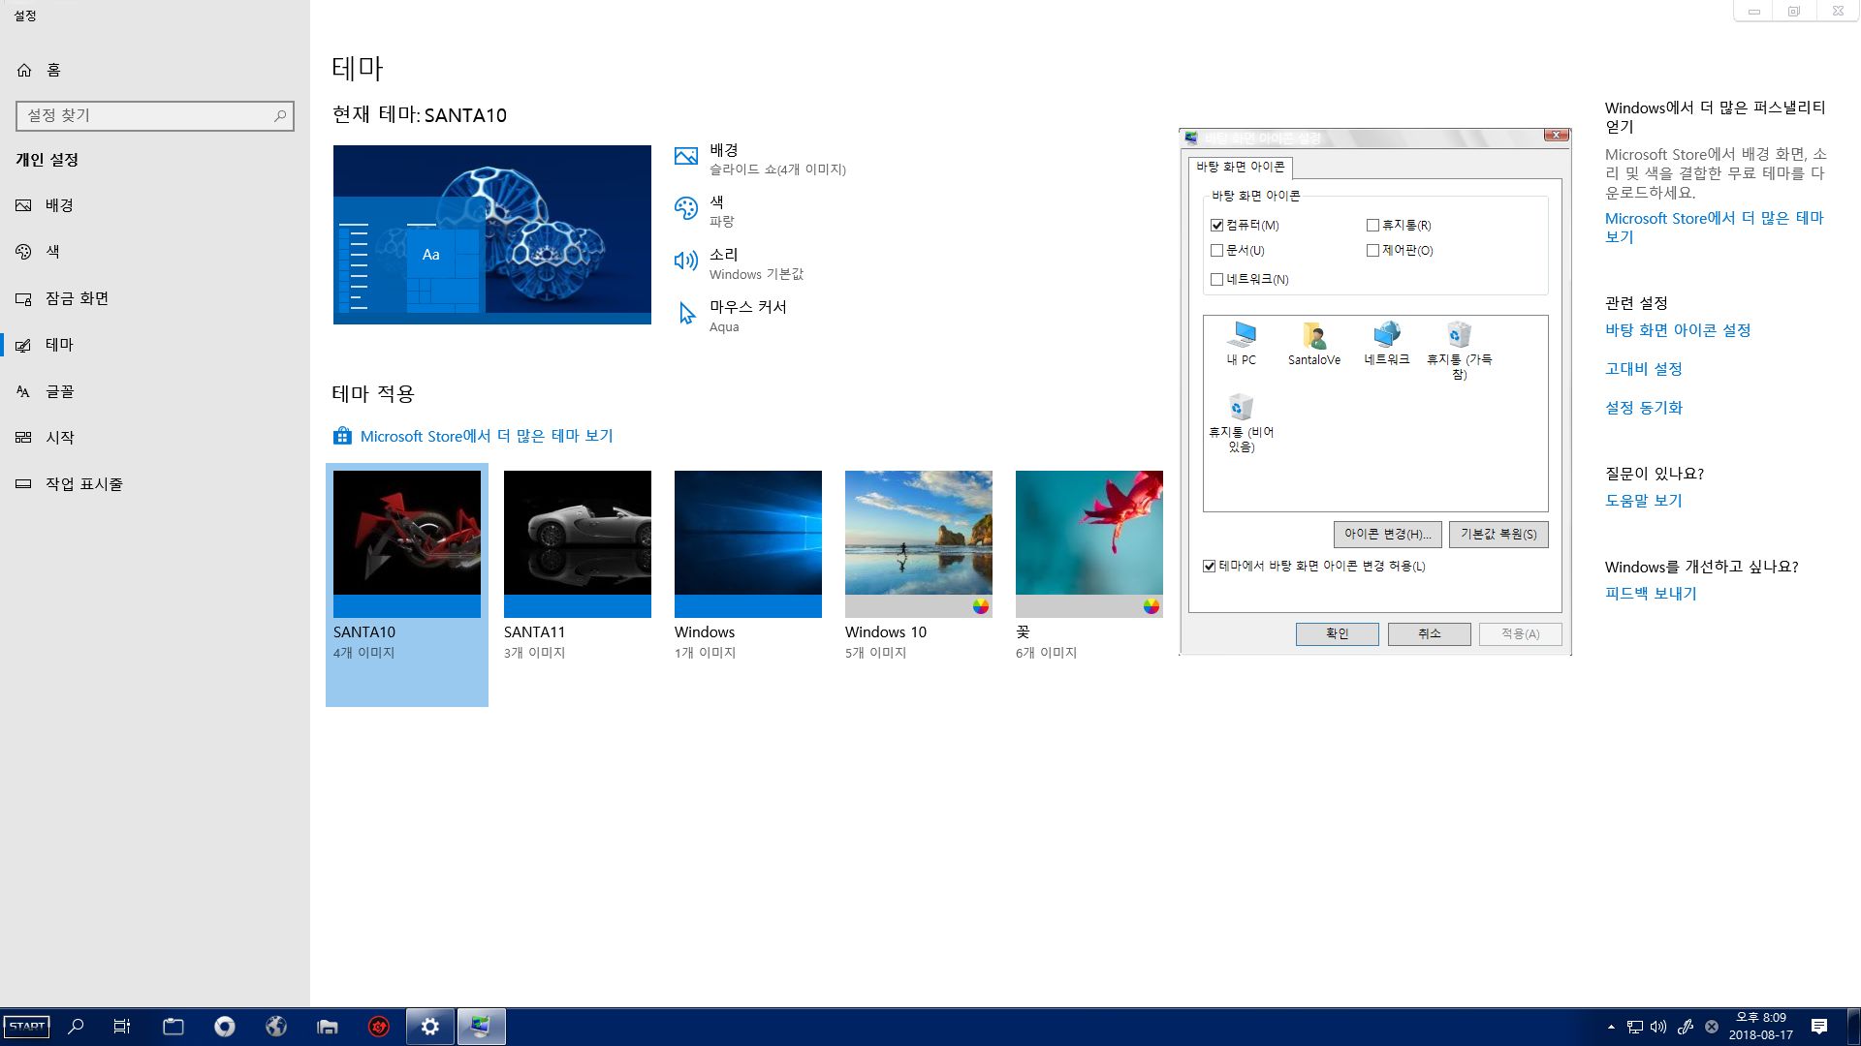The image size is (1861, 1046).
Task: Toggle 문서(U) checkbox
Action: [1217, 251]
